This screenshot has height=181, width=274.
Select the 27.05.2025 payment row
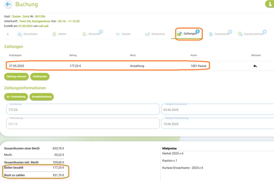point(108,66)
